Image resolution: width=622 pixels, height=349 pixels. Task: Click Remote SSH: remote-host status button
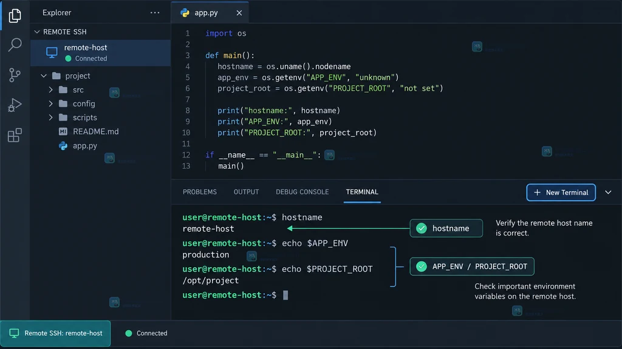[55, 333]
